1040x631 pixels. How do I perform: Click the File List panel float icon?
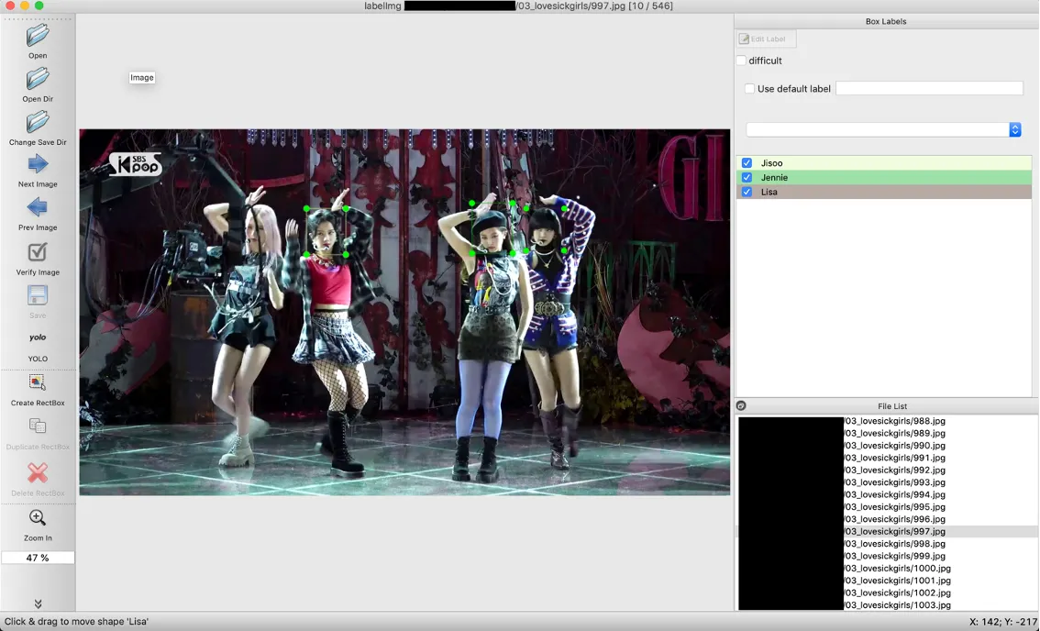tap(741, 406)
